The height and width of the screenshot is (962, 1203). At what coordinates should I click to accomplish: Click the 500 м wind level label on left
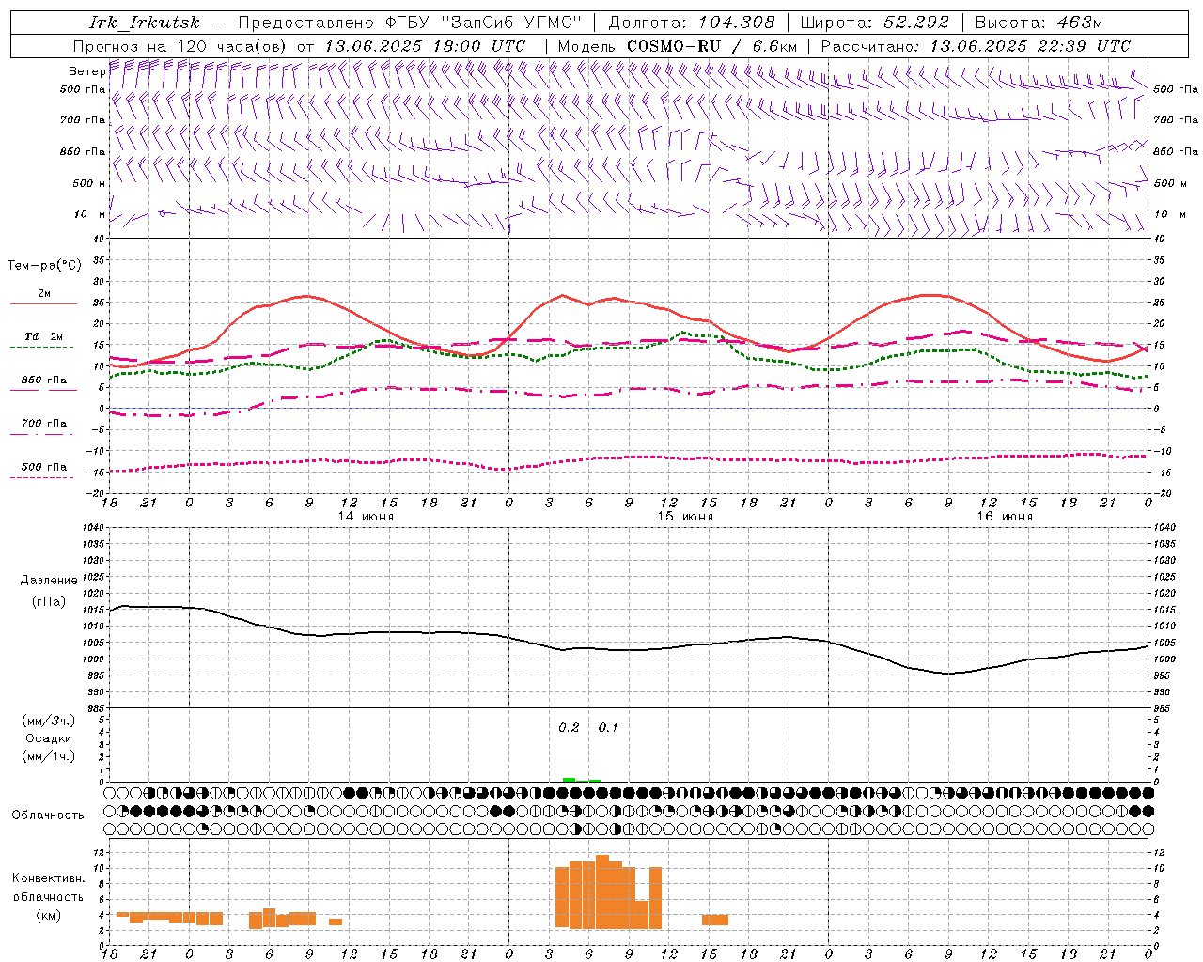(x=88, y=183)
